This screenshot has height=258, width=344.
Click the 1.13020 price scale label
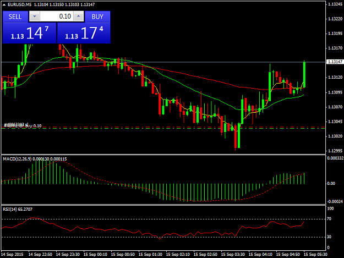[335, 136]
